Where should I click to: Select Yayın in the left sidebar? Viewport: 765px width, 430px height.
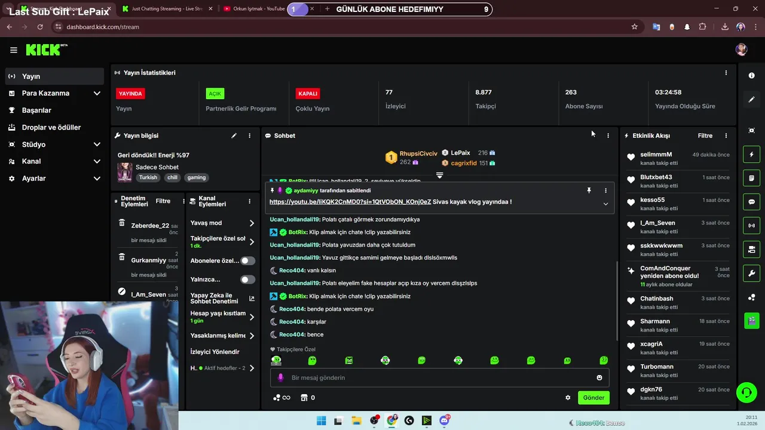coord(54,76)
